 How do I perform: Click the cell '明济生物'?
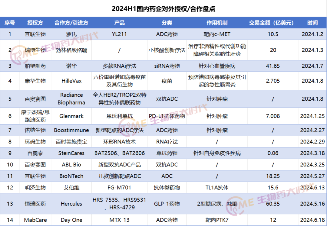(35, 188)
